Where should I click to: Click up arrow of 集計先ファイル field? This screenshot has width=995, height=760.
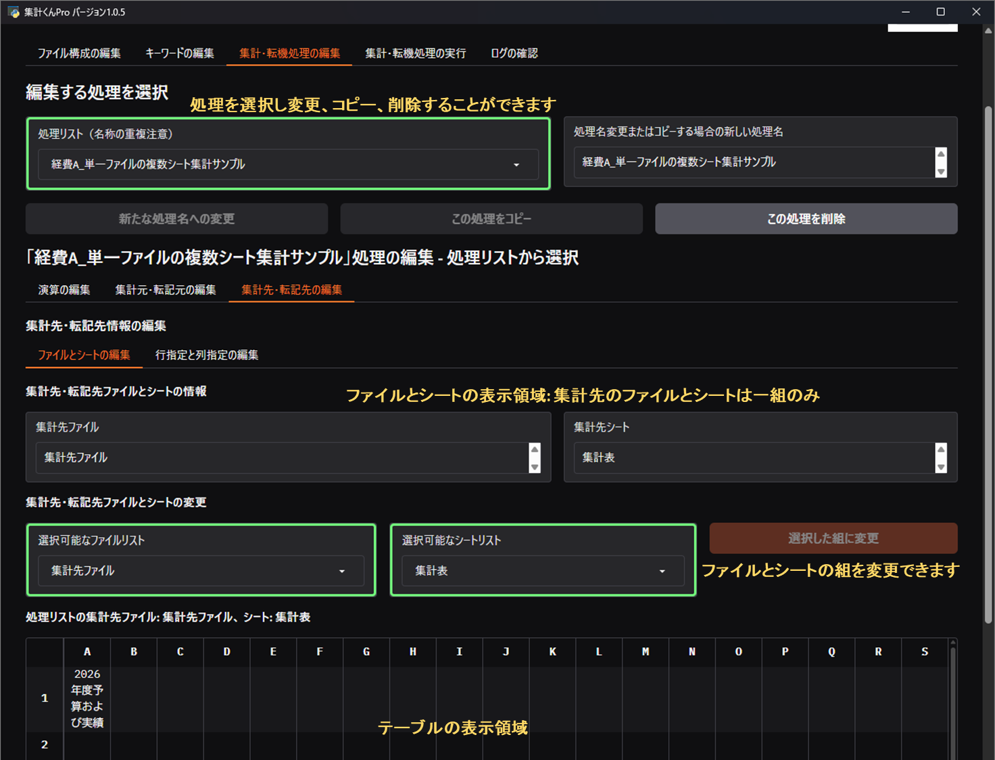[x=535, y=450]
